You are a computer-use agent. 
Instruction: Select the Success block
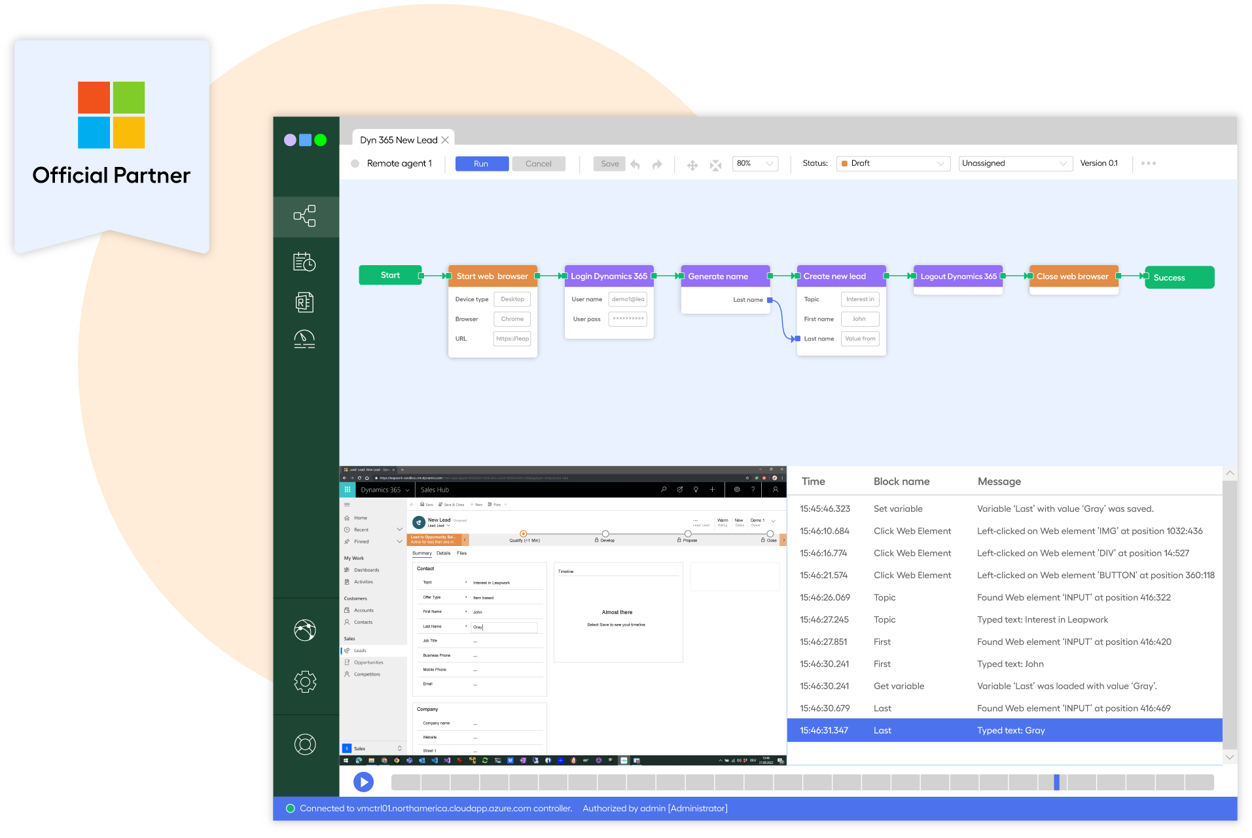coord(1180,278)
